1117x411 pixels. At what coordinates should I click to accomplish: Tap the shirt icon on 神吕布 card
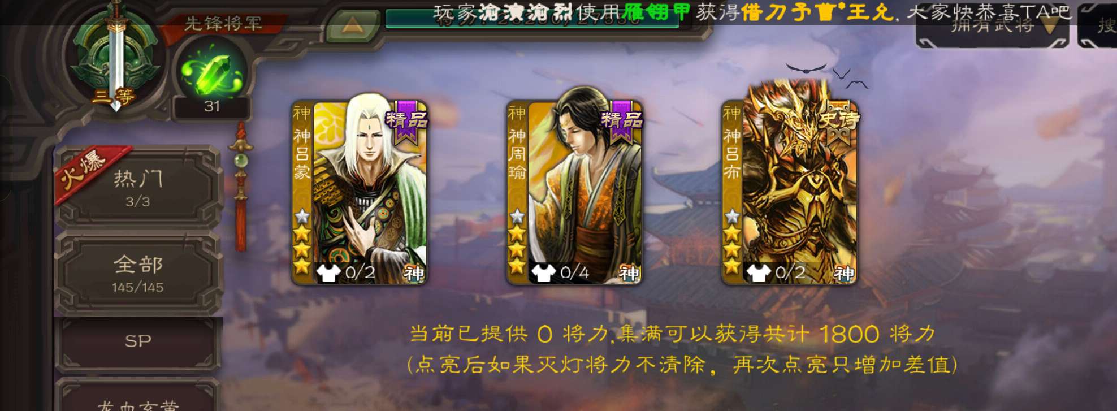(758, 273)
